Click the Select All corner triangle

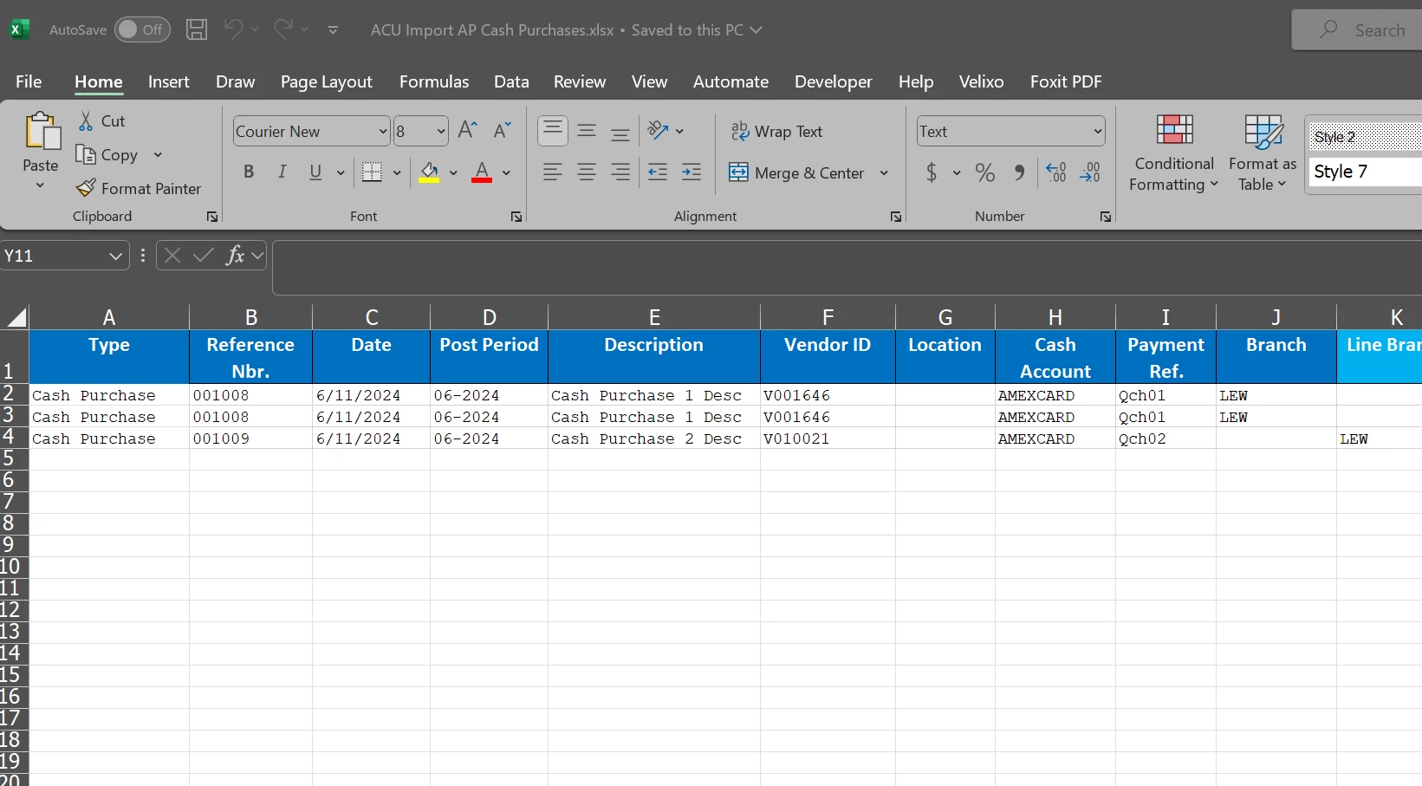coord(15,316)
